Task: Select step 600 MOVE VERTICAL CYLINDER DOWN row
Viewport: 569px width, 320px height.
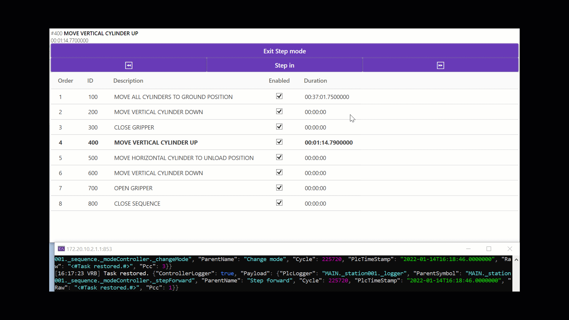Action: (158, 173)
